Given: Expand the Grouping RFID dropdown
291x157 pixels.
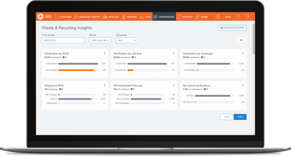Looking at the screenshot, I should tap(127, 40).
